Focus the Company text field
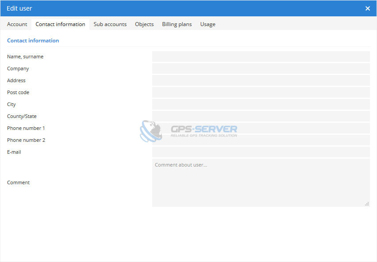377x262 pixels. coord(261,68)
